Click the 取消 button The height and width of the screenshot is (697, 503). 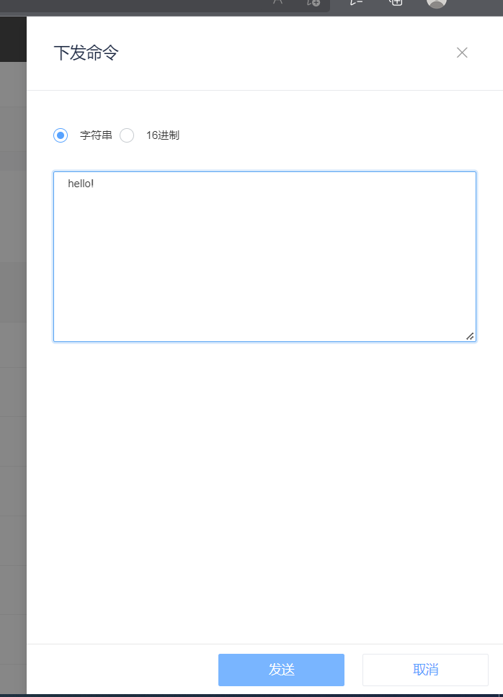click(425, 670)
